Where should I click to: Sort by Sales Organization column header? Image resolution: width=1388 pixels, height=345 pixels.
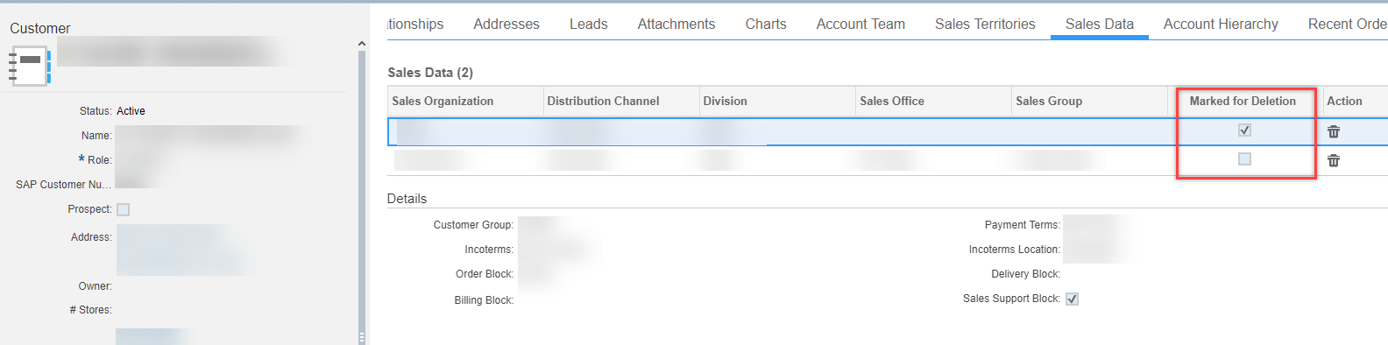click(443, 101)
